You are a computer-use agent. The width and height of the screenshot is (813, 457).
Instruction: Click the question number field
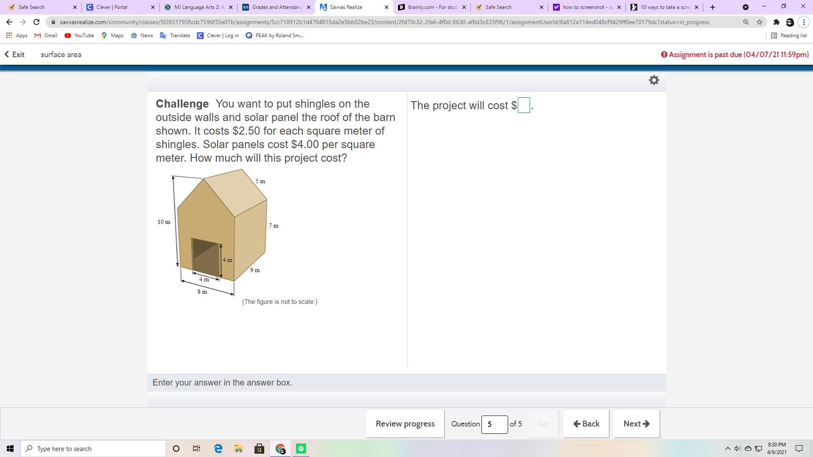tap(494, 424)
